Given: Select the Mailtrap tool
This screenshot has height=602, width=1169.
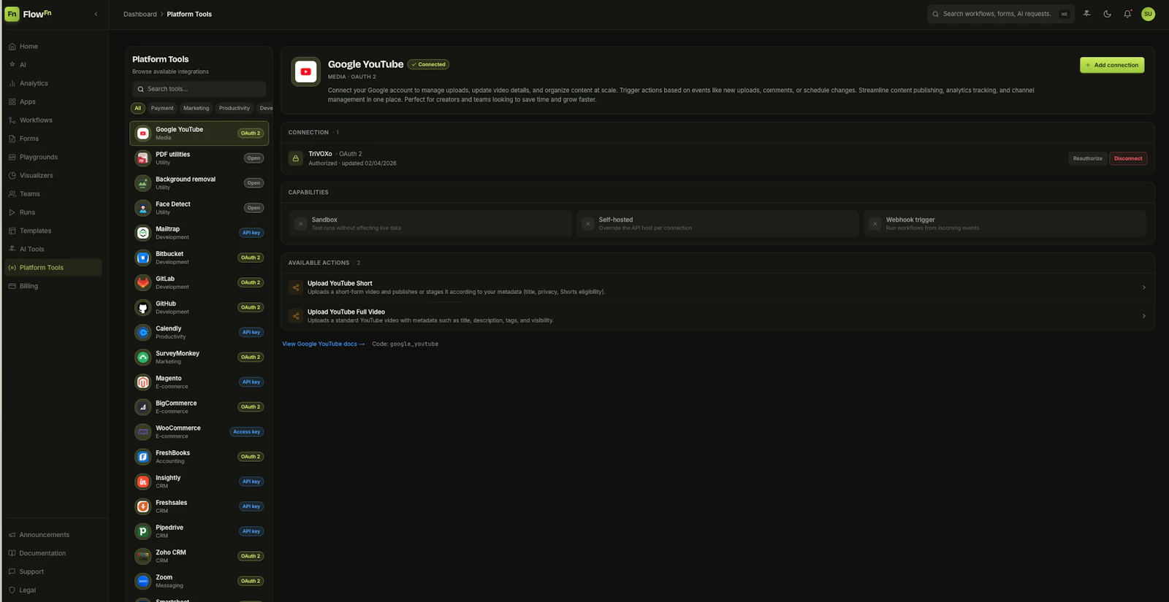Looking at the screenshot, I should pos(199,233).
